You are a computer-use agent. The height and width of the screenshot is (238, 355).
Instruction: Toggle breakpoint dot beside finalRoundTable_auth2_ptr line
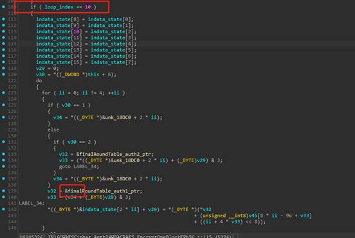tap(4, 154)
